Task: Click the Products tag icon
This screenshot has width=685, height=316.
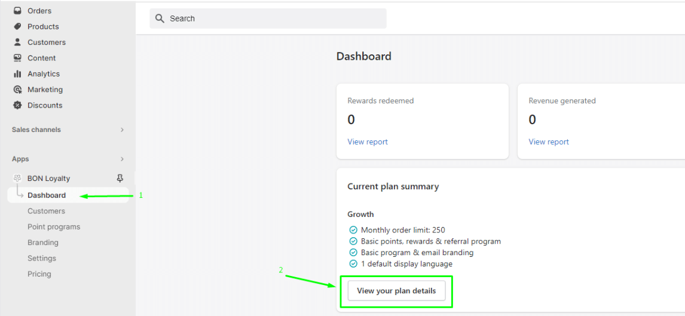Action: coord(17,26)
